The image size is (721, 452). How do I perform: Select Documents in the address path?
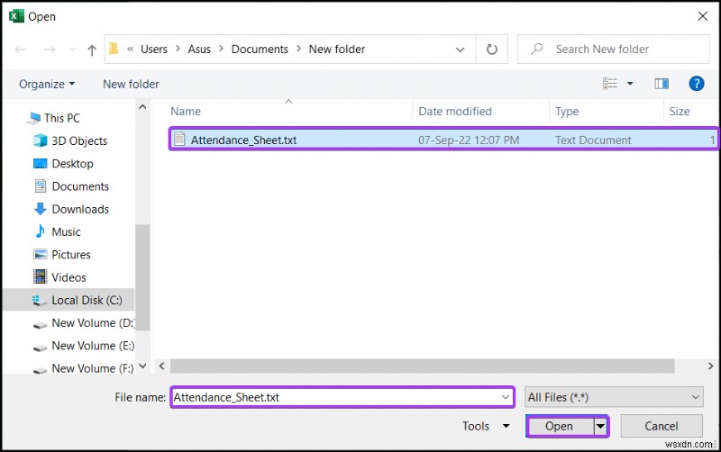[x=260, y=50]
